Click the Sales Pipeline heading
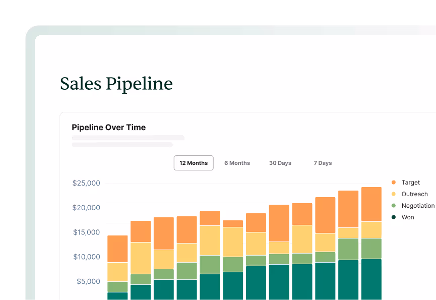436x300 pixels. (116, 84)
